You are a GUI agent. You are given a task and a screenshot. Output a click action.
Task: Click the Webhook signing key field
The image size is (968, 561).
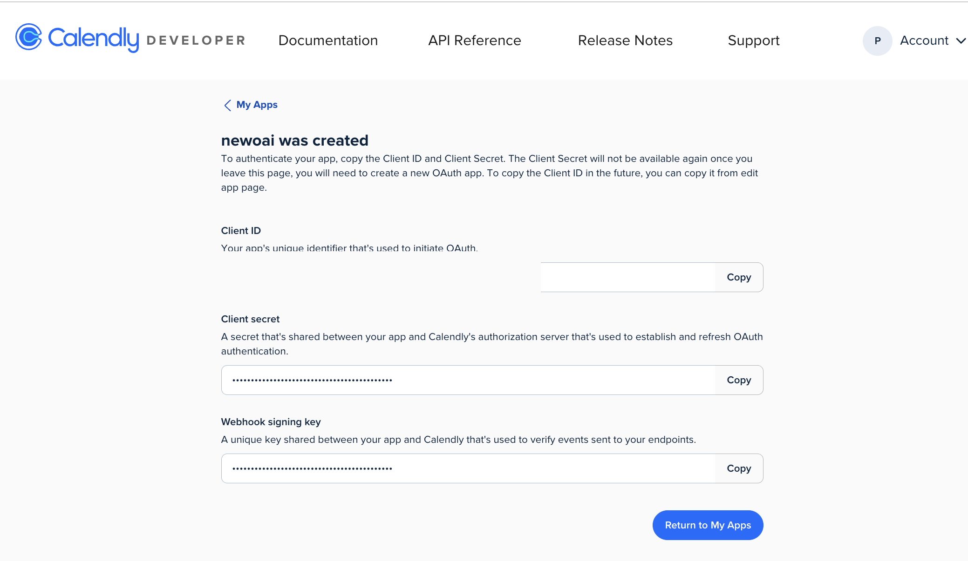[x=468, y=468]
